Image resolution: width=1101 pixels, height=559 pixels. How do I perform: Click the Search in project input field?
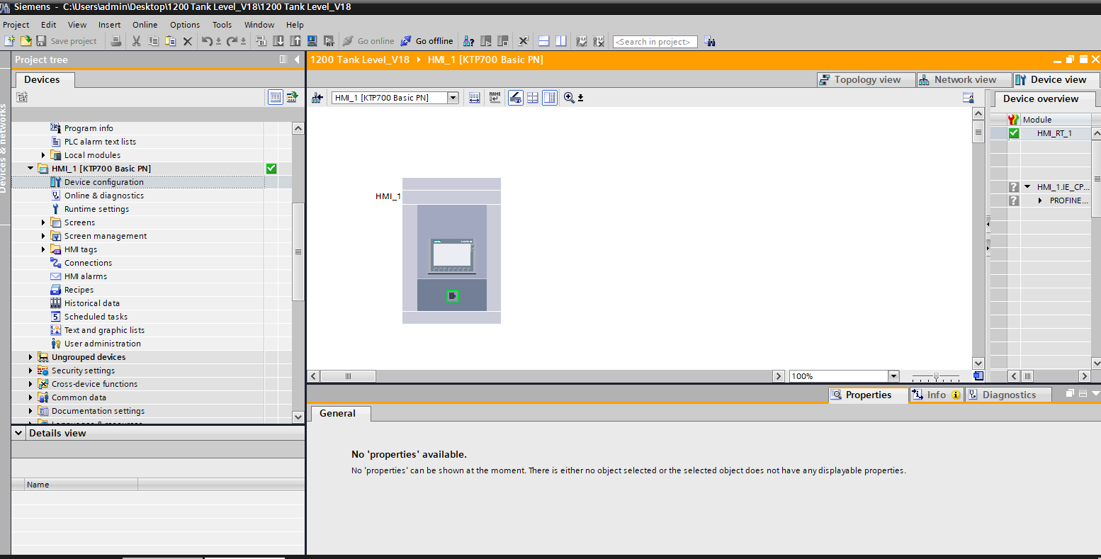655,42
